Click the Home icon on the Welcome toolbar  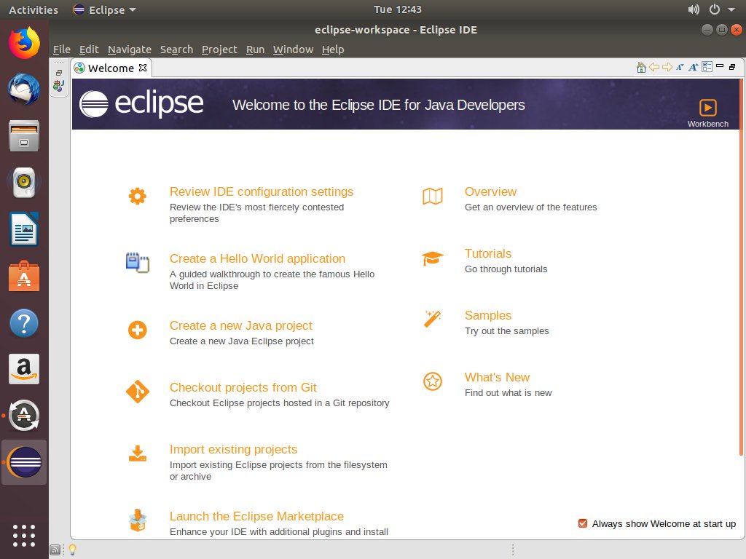(x=640, y=66)
